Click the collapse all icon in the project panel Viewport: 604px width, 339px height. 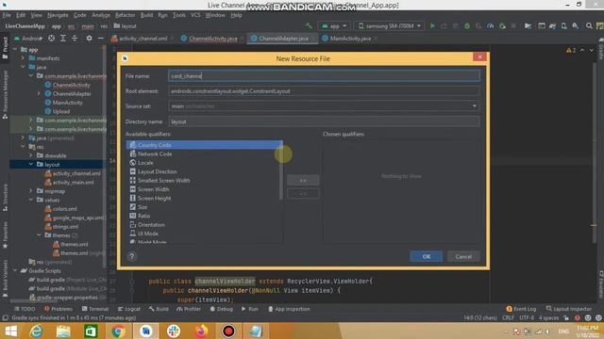click(x=75, y=38)
